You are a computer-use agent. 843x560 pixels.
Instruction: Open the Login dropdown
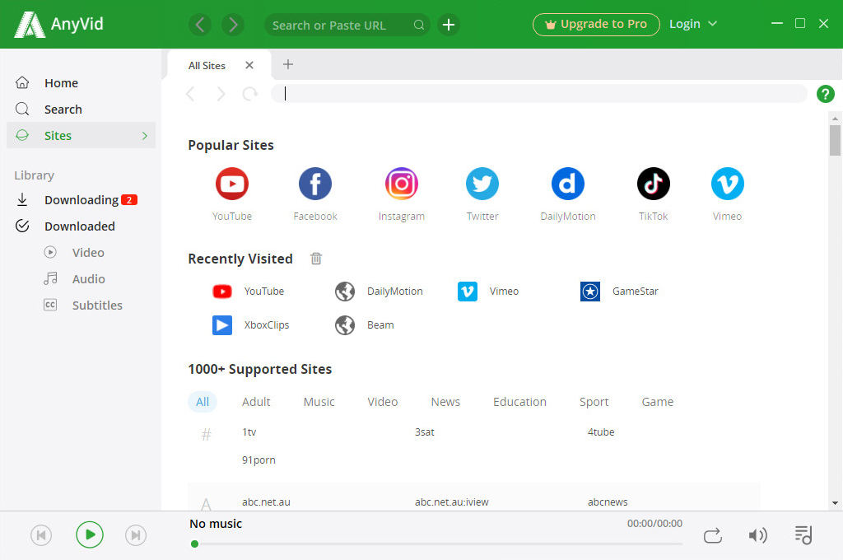(693, 24)
